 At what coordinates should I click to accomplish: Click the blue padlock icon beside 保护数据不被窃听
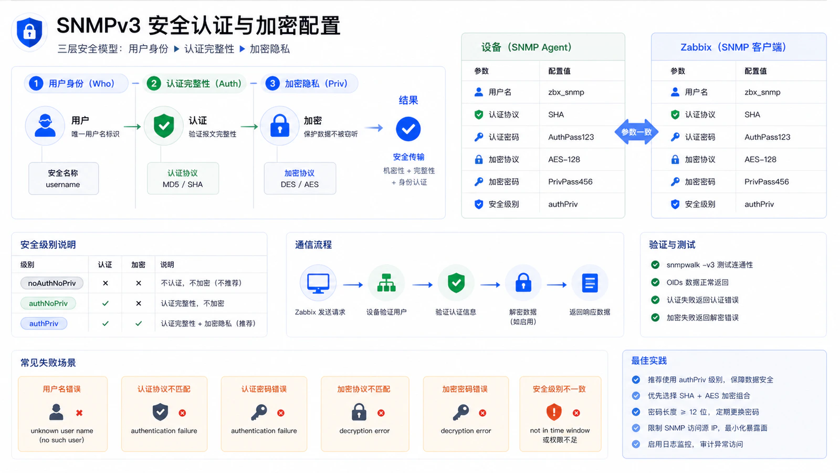click(280, 126)
